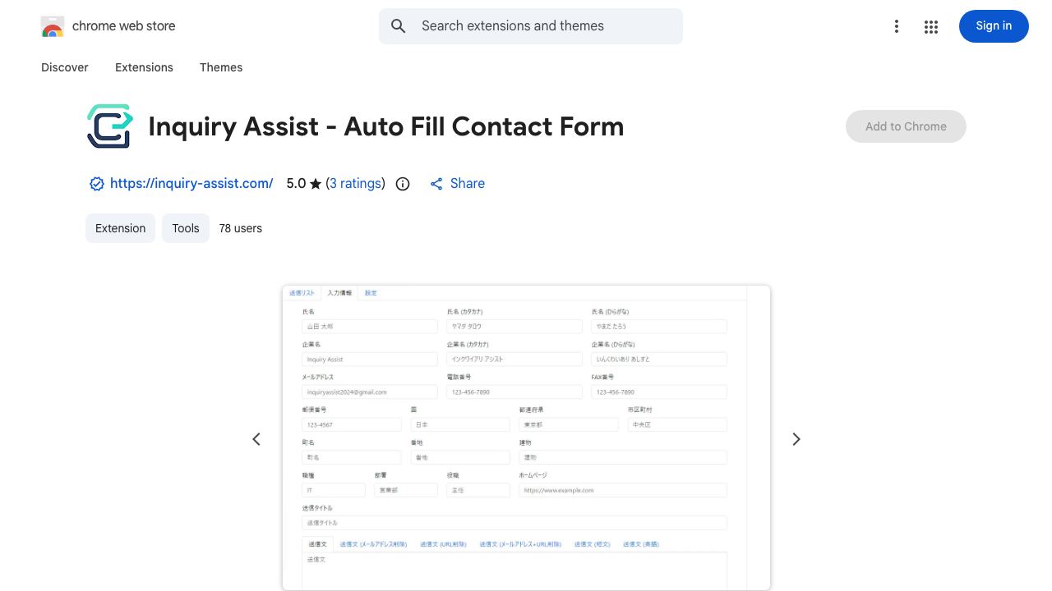Click the Share link text
Viewport: 1052px width, 591px height.
(x=468, y=184)
